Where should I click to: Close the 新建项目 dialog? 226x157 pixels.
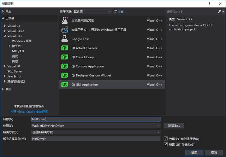click(x=220, y=4)
